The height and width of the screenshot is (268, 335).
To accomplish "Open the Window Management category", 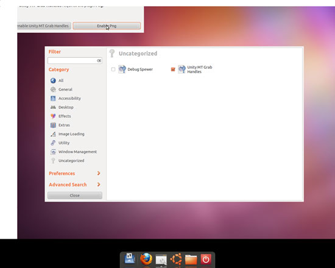I will (74, 152).
